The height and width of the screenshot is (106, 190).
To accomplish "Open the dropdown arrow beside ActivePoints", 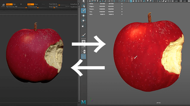I will [x=79, y=4].
